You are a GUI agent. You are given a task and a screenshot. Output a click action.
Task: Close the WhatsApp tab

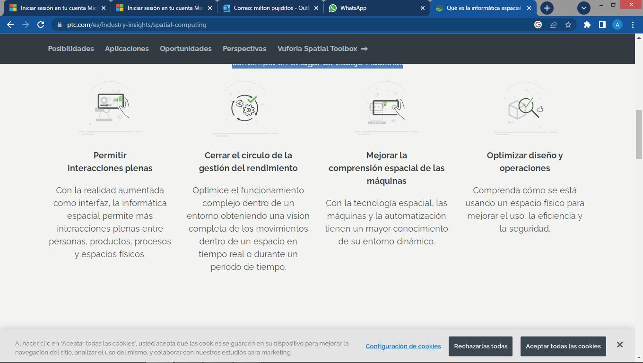423,8
